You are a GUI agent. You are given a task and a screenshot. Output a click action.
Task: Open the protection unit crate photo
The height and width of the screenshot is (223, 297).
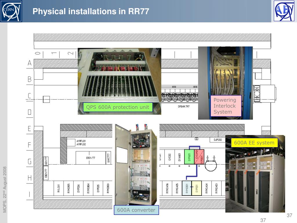[119, 81]
